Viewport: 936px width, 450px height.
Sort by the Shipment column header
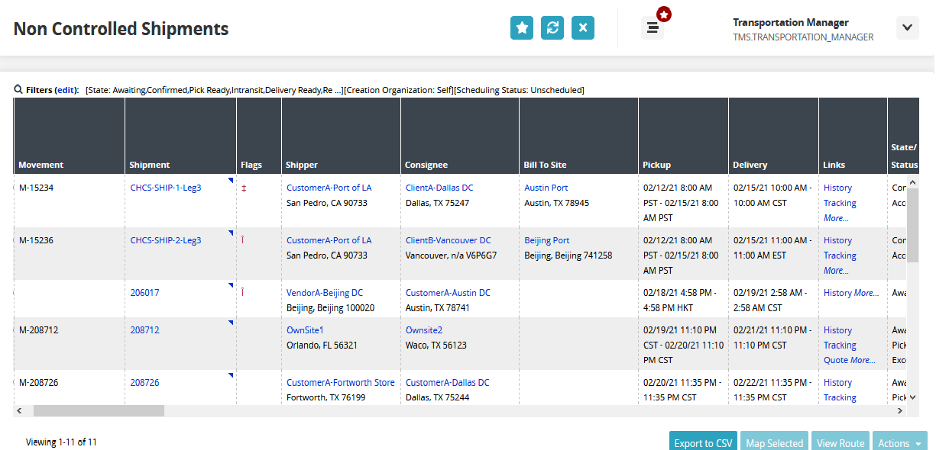[150, 165]
